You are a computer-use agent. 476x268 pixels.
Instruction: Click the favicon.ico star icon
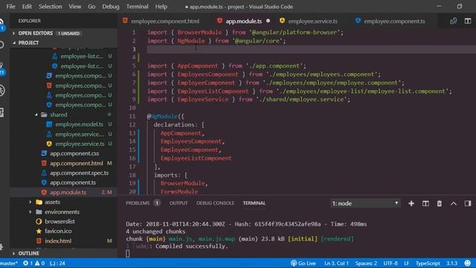click(39, 232)
